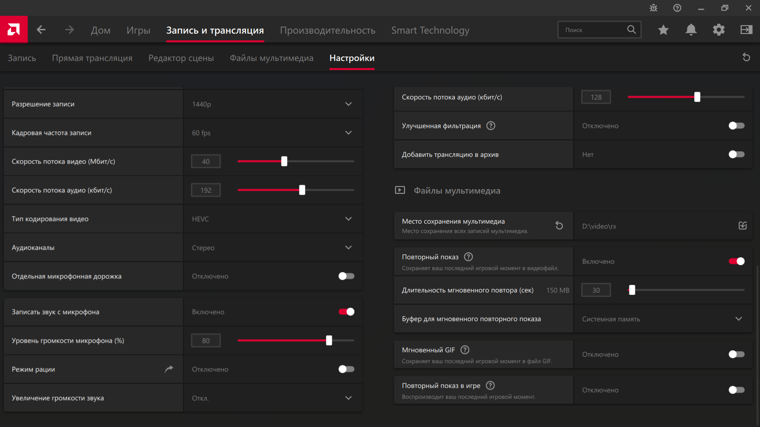
Task: Enable Отдельная микрофонная дорожка toggle
Action: [x=347, y=276]
